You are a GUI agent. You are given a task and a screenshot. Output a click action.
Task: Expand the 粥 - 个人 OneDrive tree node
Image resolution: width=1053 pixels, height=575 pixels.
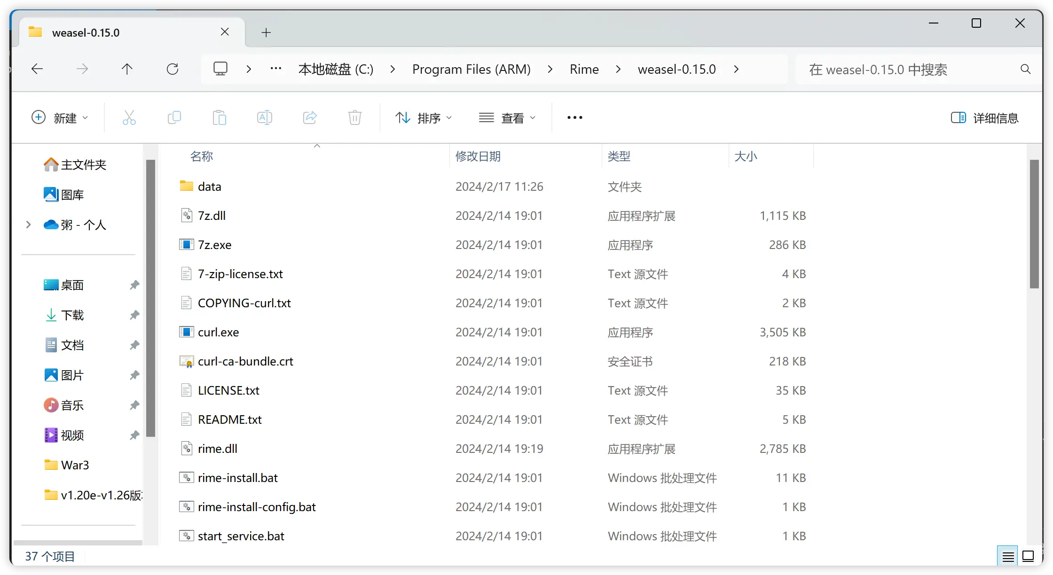tap(29, 225)
